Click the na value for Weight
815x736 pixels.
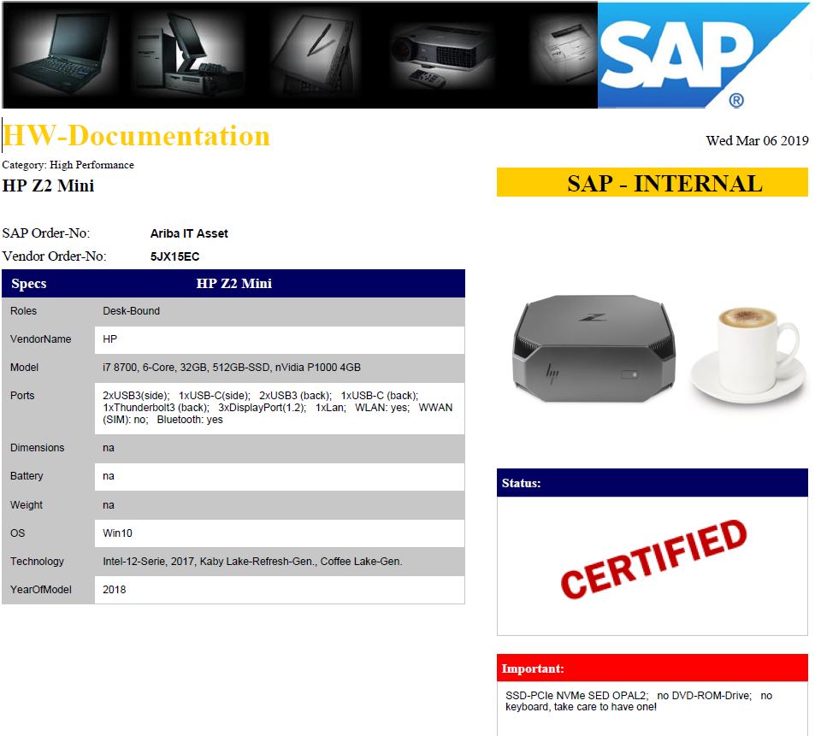click(108, 505)
